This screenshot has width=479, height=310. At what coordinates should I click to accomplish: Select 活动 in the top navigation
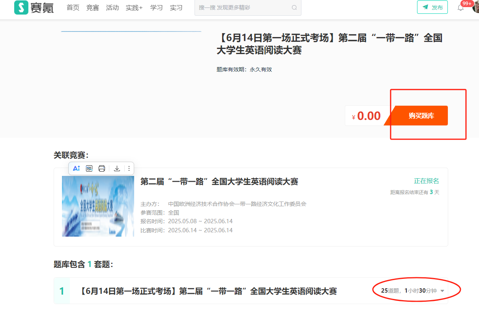[112, 7]
